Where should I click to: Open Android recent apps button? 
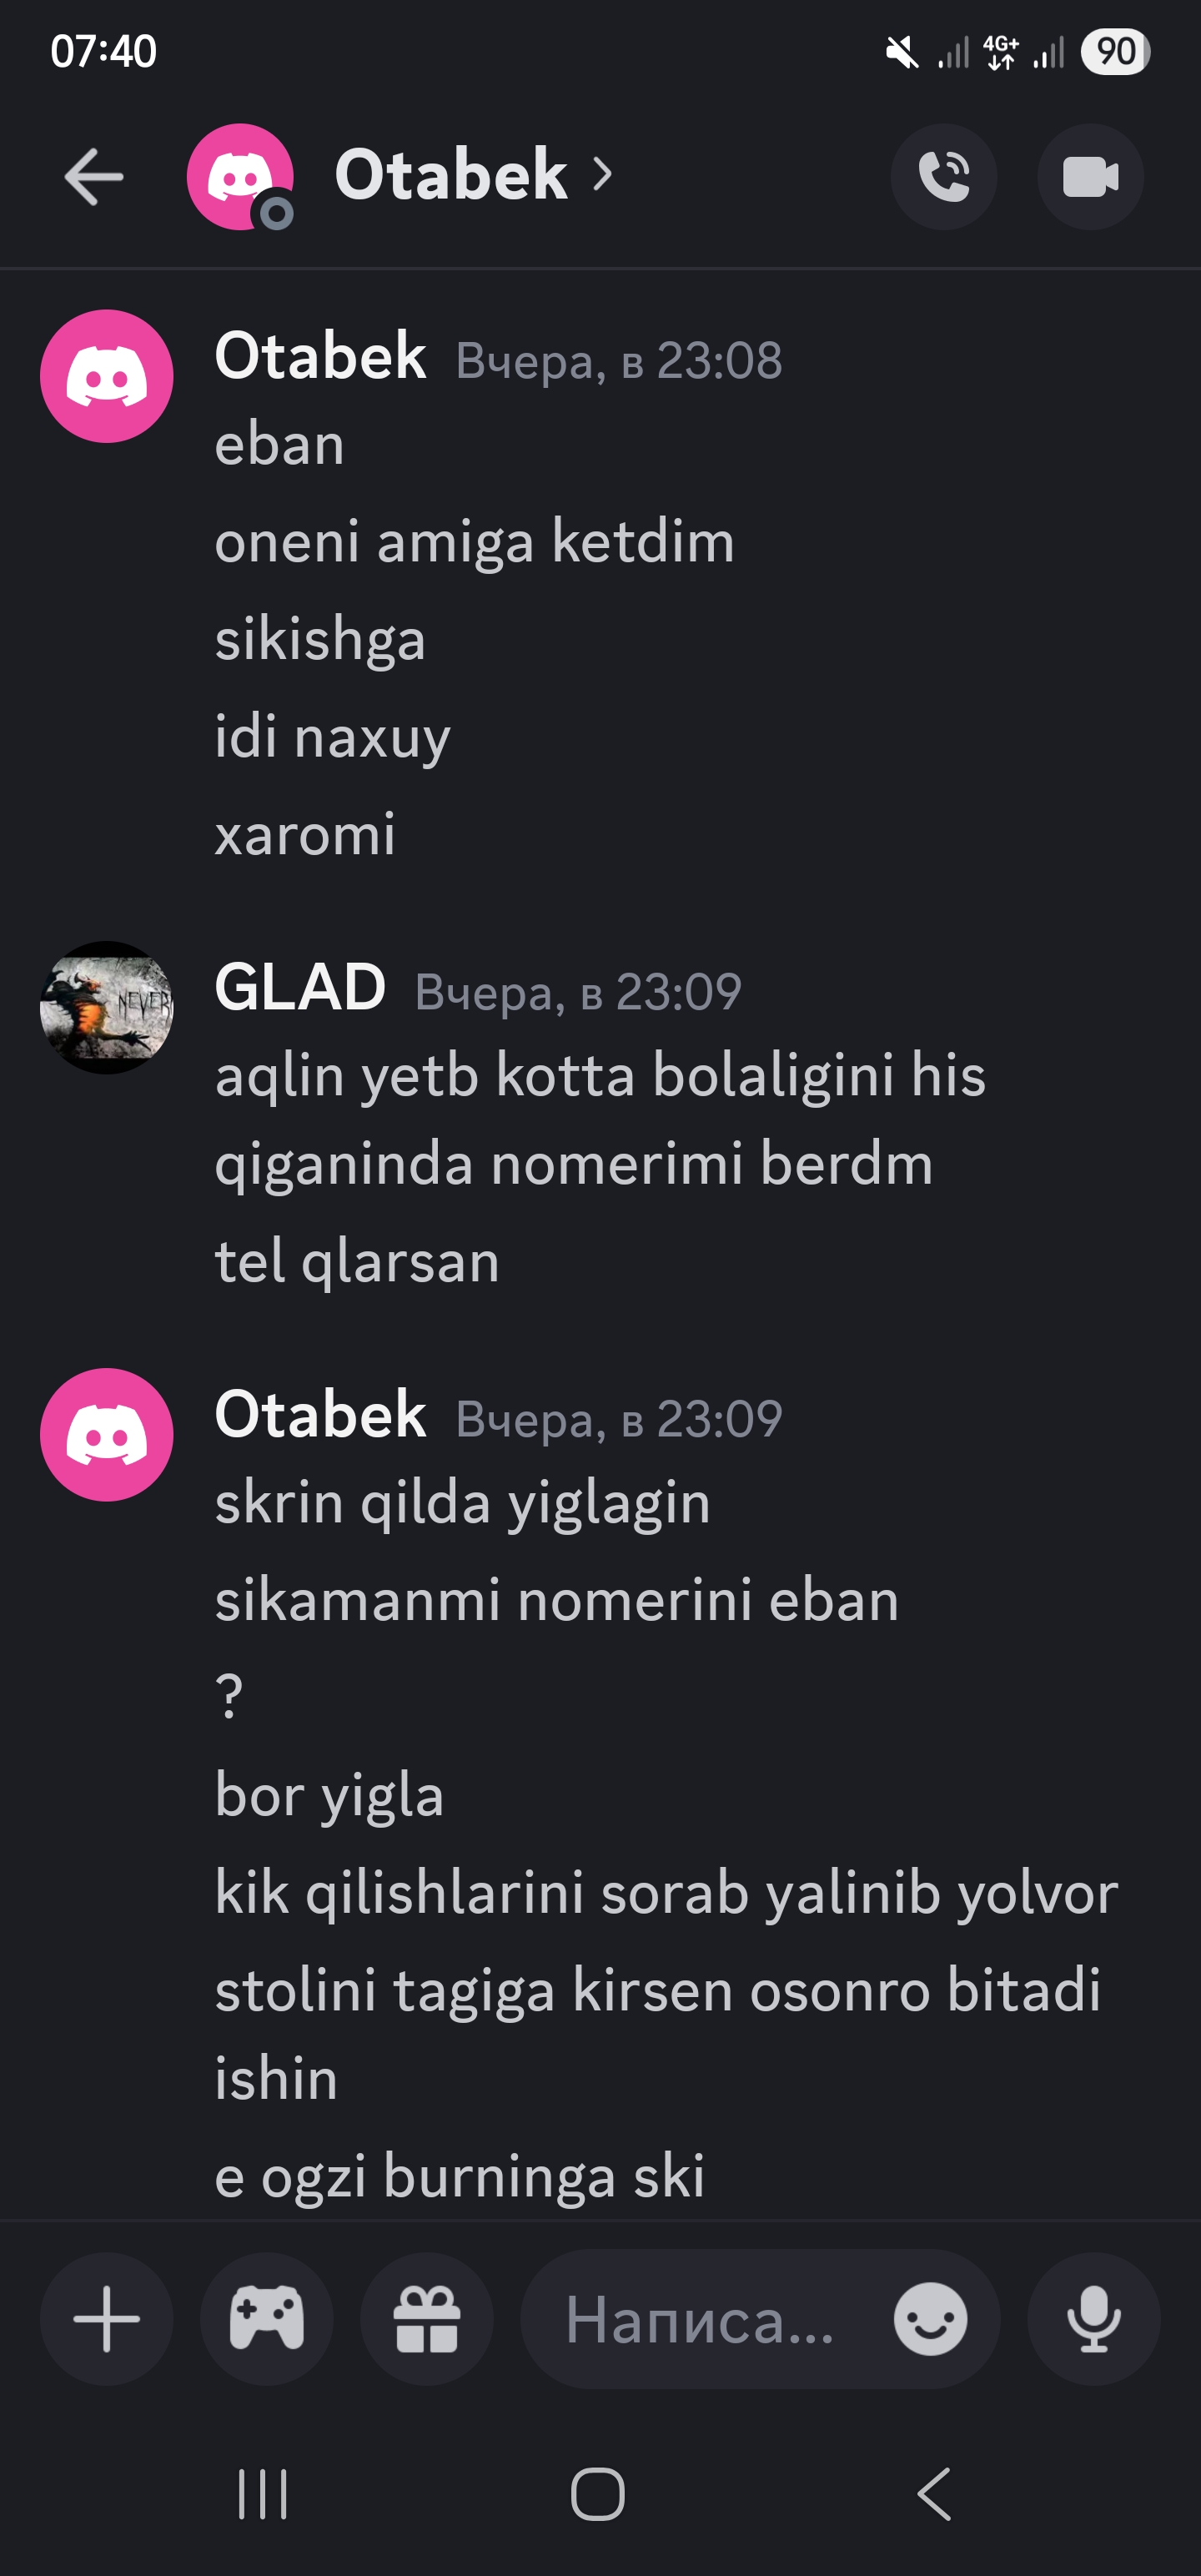coord(263,2494)
